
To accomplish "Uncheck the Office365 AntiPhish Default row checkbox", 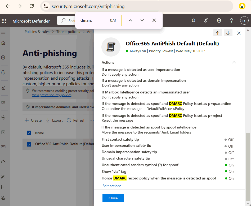I will 29,144.
